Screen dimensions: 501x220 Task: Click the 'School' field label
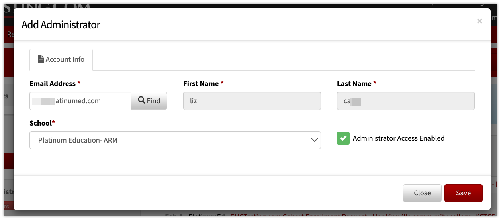point(41,123)
